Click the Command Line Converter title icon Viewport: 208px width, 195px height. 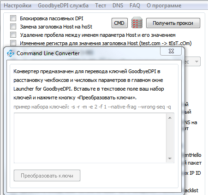coord(11,53)
